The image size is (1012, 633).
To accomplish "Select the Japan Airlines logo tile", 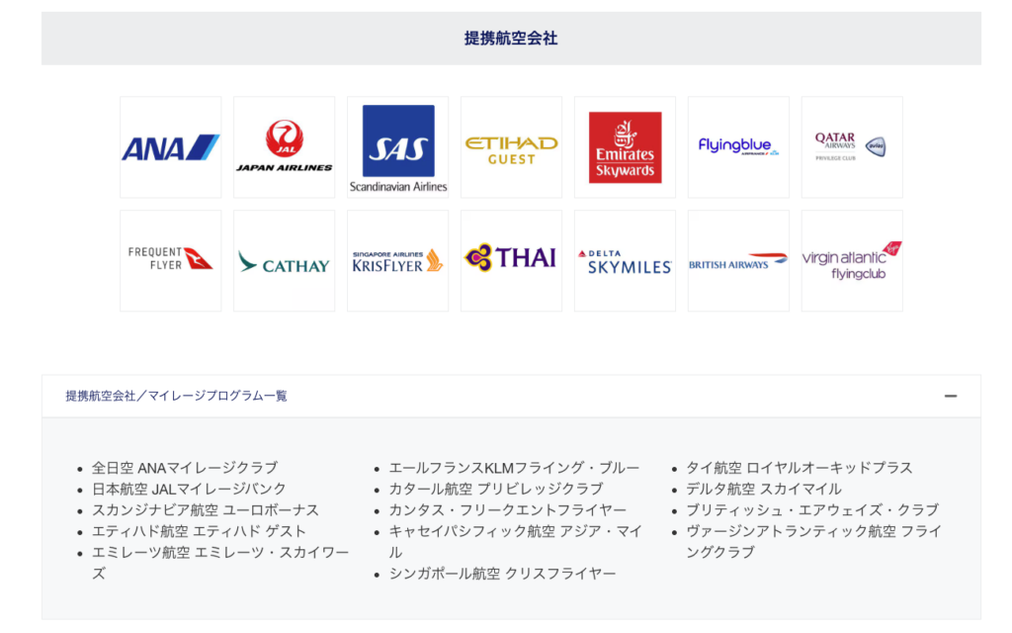I will pos(284,147).
